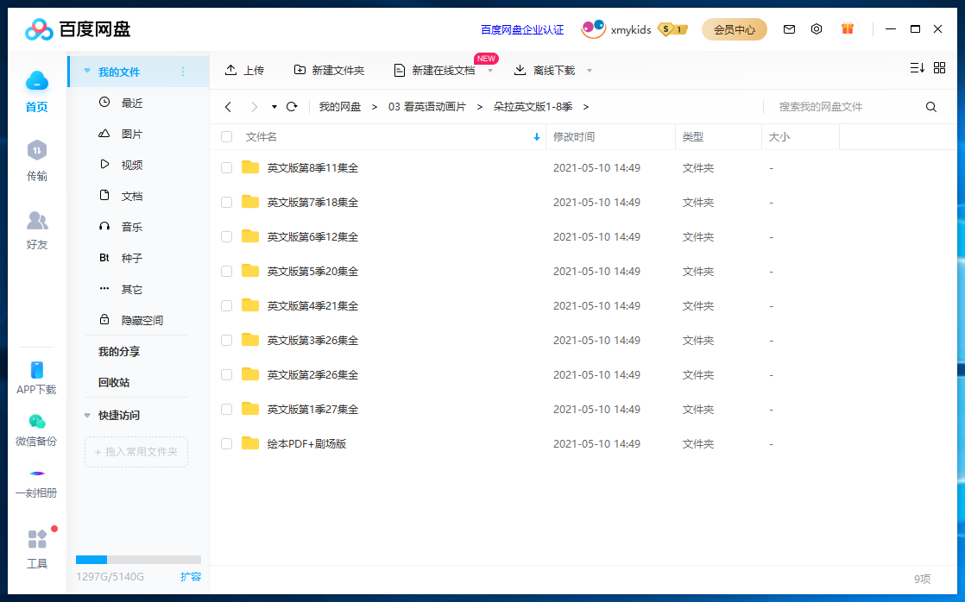Check the box for 英文版第1季27集全
Image resolution: width=965 pixels, height=602 pixels.
click(226, 409)
